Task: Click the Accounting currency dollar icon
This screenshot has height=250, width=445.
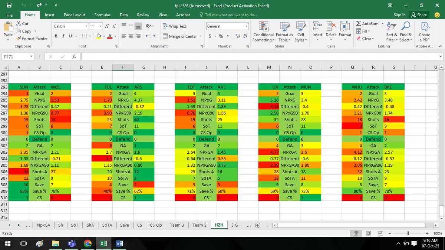Action: [x=210, y=36]
